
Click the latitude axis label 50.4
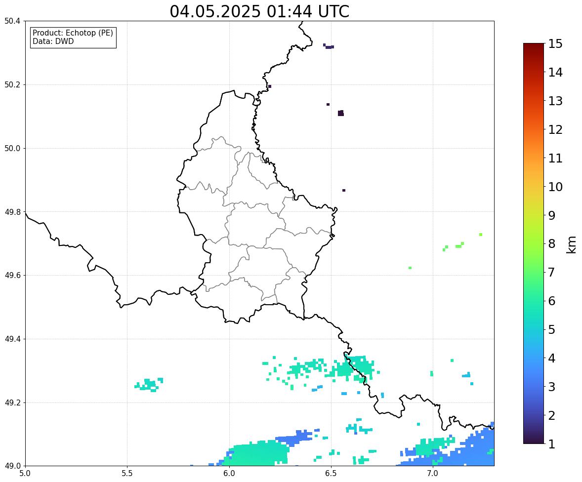(x=12, y=21)
